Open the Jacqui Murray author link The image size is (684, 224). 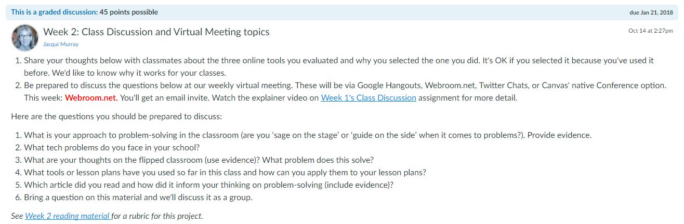pyautogui.click(x=61, y=45)
